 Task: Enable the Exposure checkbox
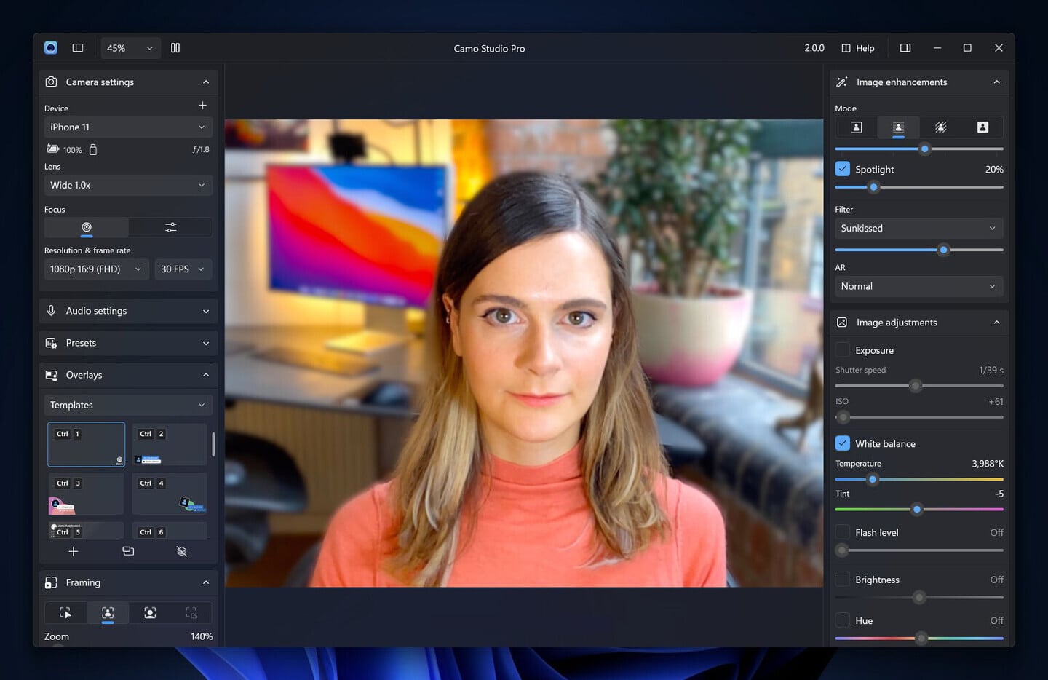pos(843,350)
